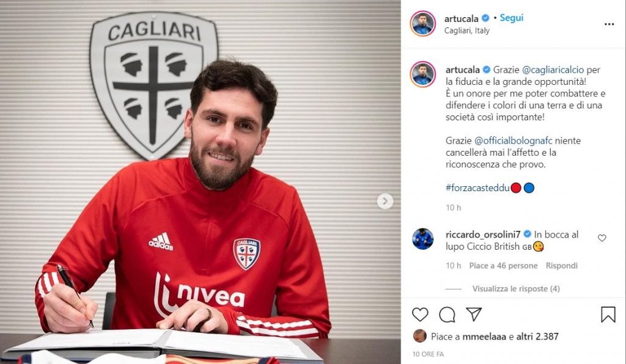
Task: Open artucala profile picture in the header
Action: pos(422,24)
